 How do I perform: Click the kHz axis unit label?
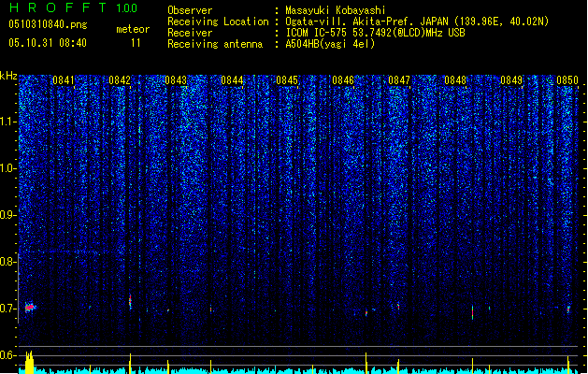[8, 76]
